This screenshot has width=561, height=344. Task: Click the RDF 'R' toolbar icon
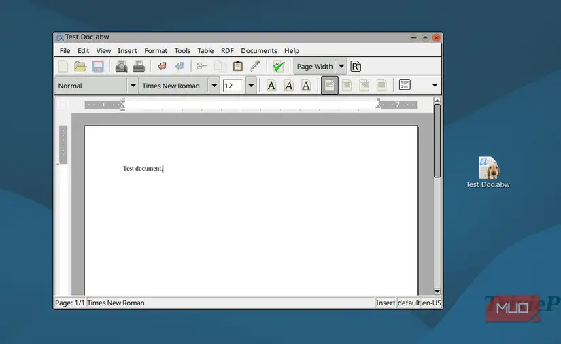tap(355, 67)
